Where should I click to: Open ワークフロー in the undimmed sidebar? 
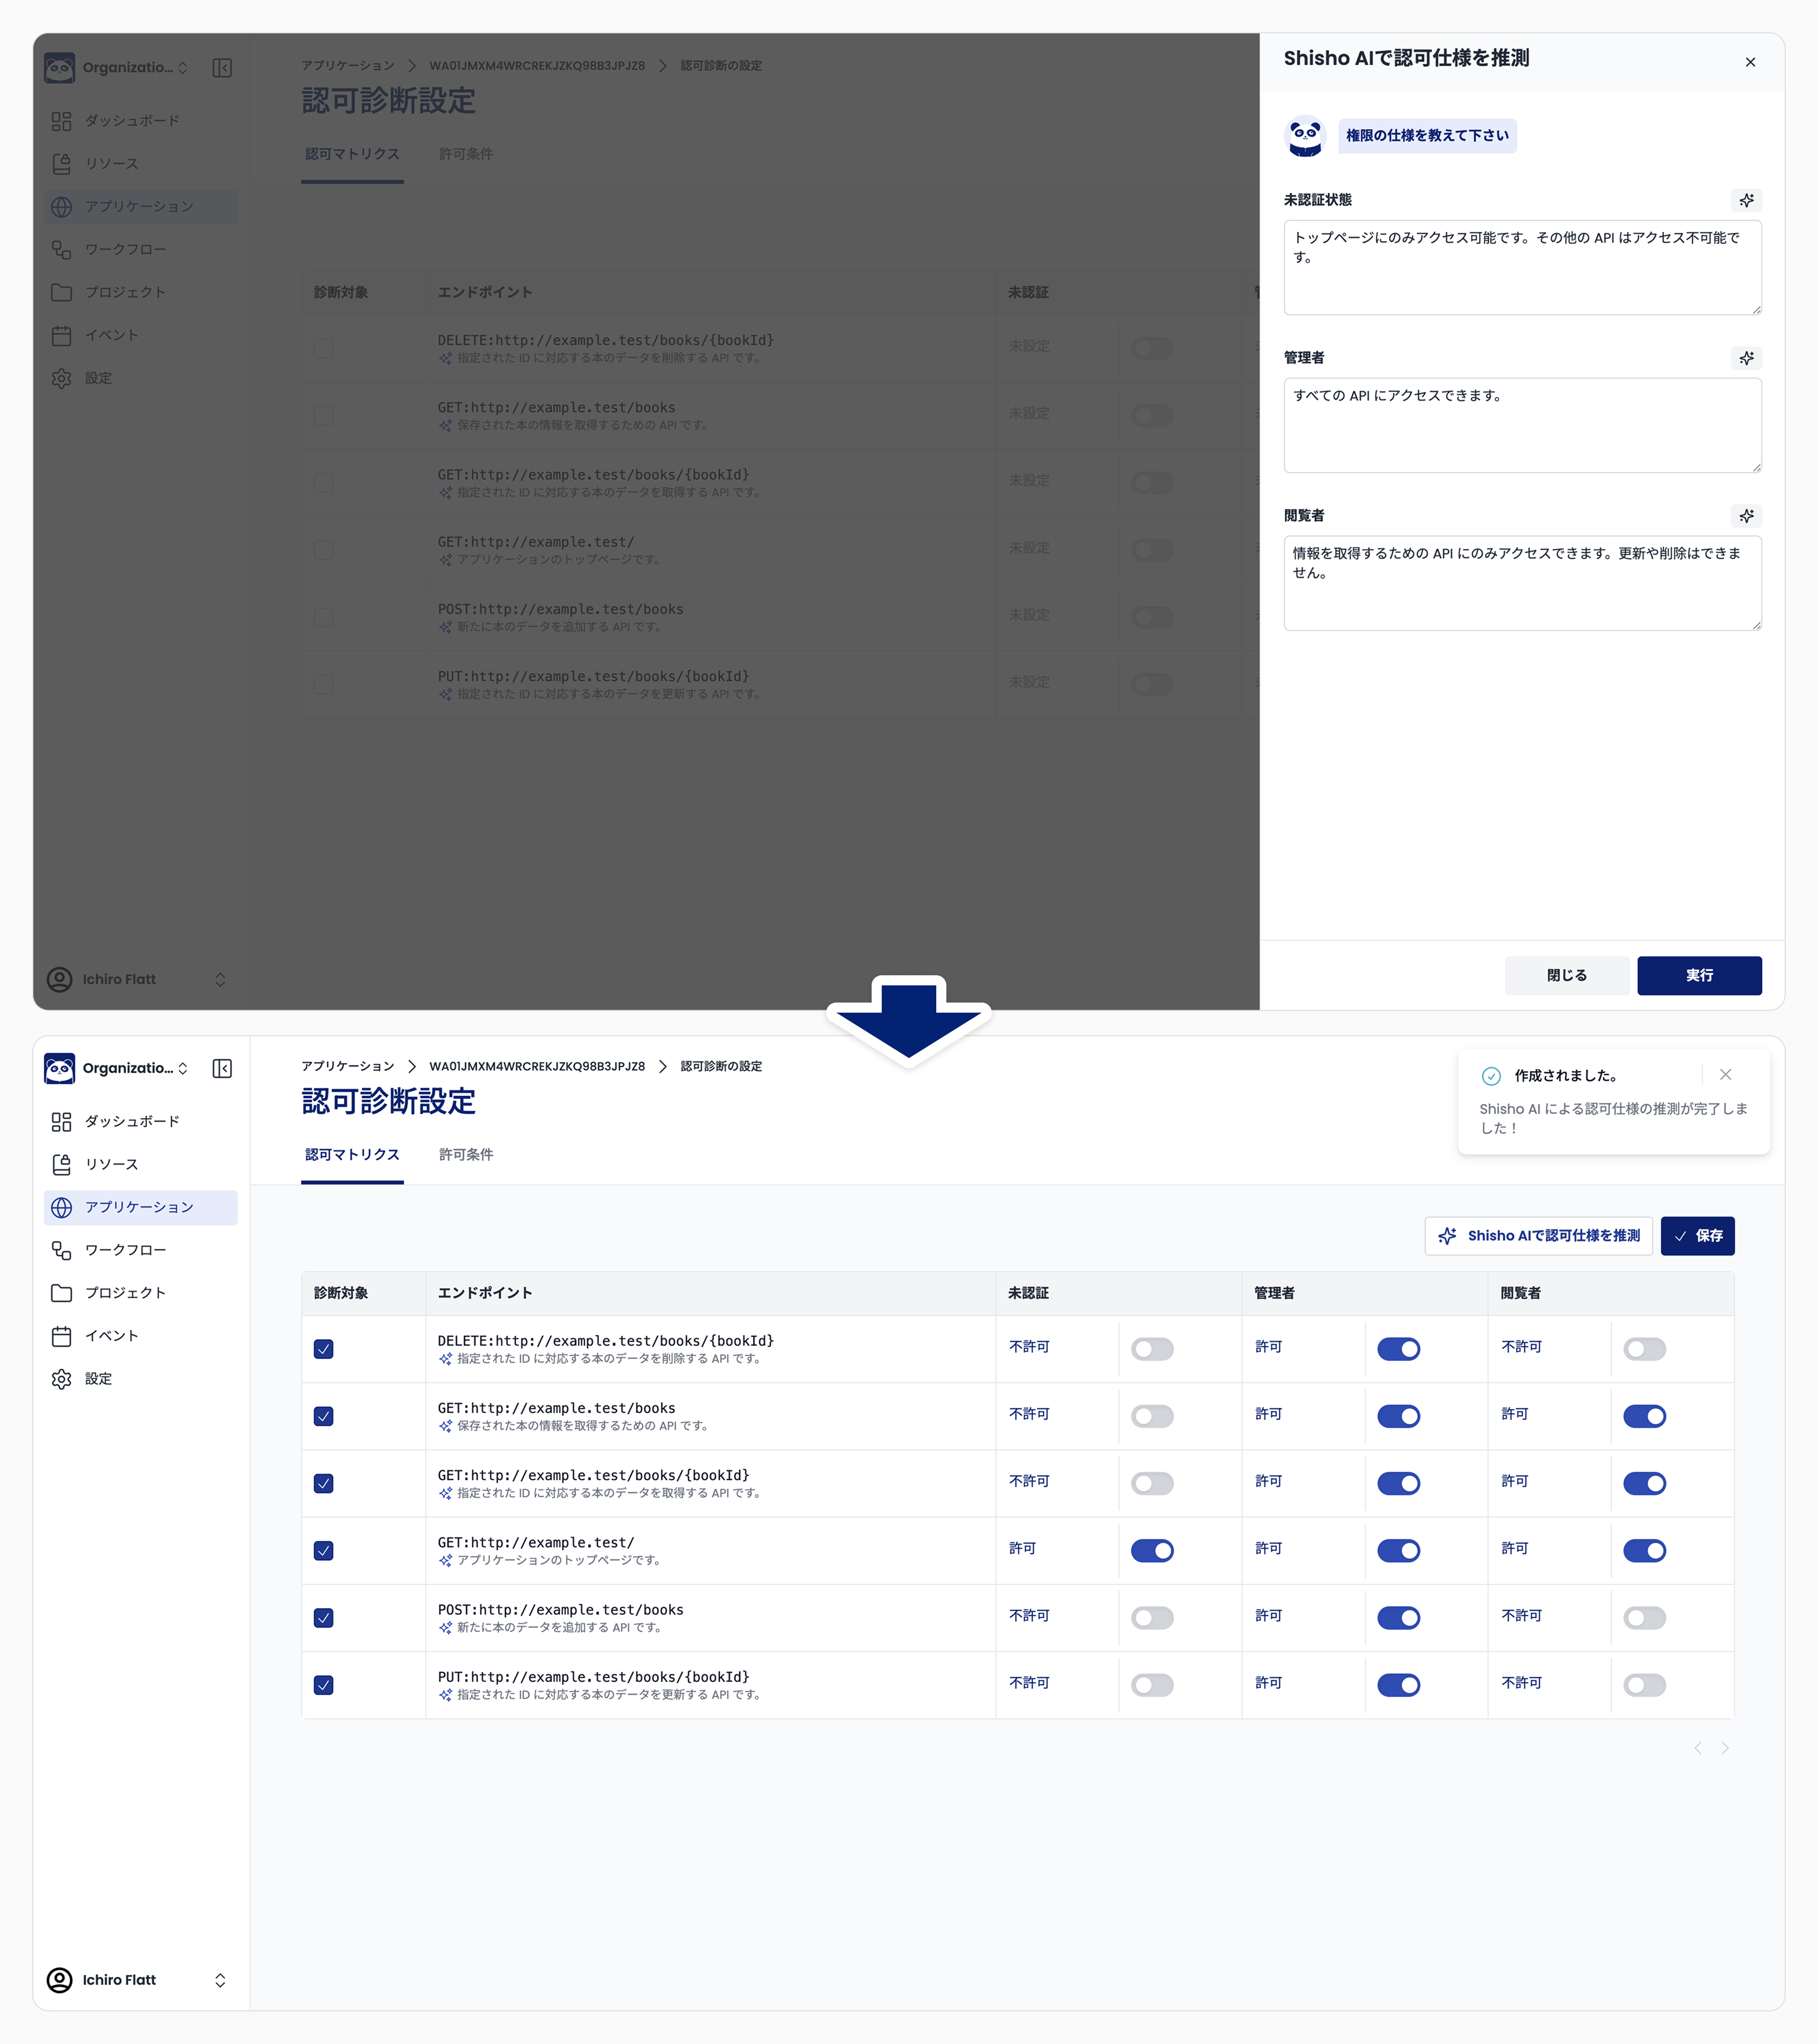pos(141,1250)
